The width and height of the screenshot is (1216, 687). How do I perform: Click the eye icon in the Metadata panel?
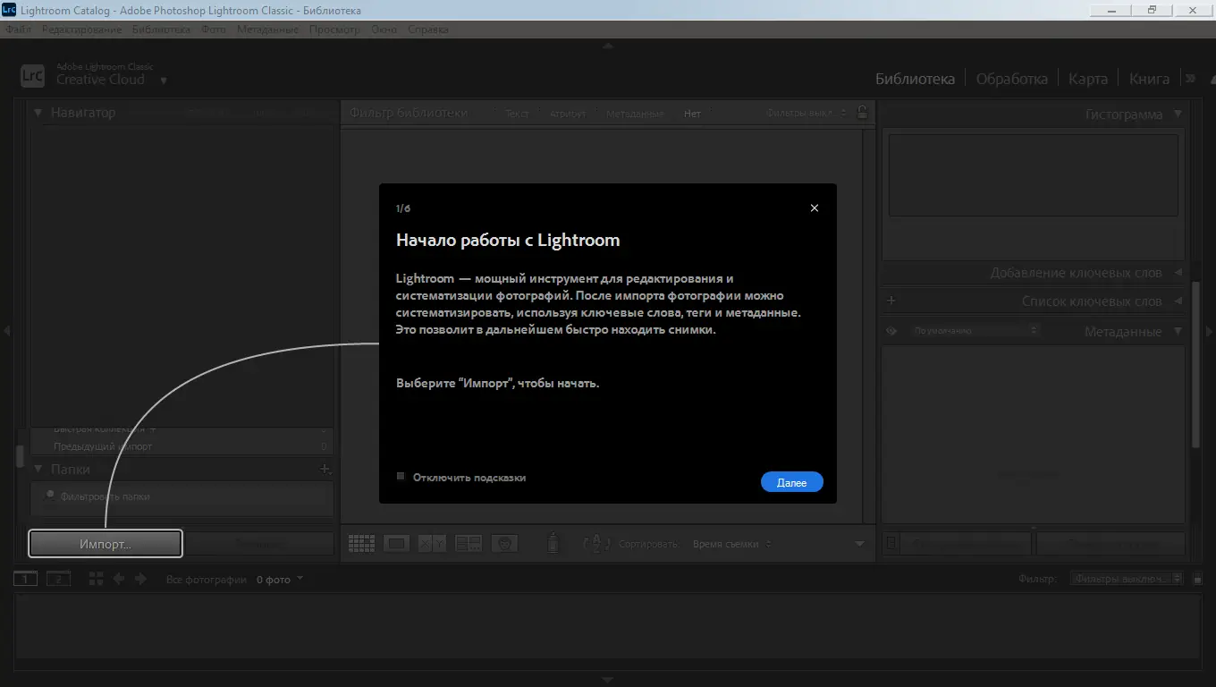coord(891,331)
